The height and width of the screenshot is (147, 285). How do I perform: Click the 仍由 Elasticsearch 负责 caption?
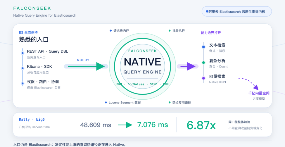[x=44, y=88]
